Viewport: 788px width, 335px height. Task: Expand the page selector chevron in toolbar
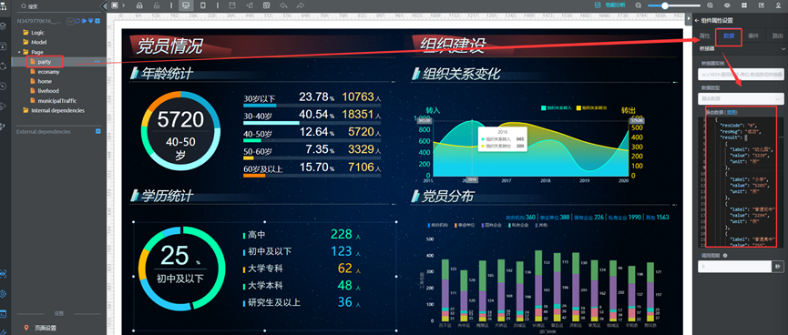pyautogui.click(x=123, y=5)
